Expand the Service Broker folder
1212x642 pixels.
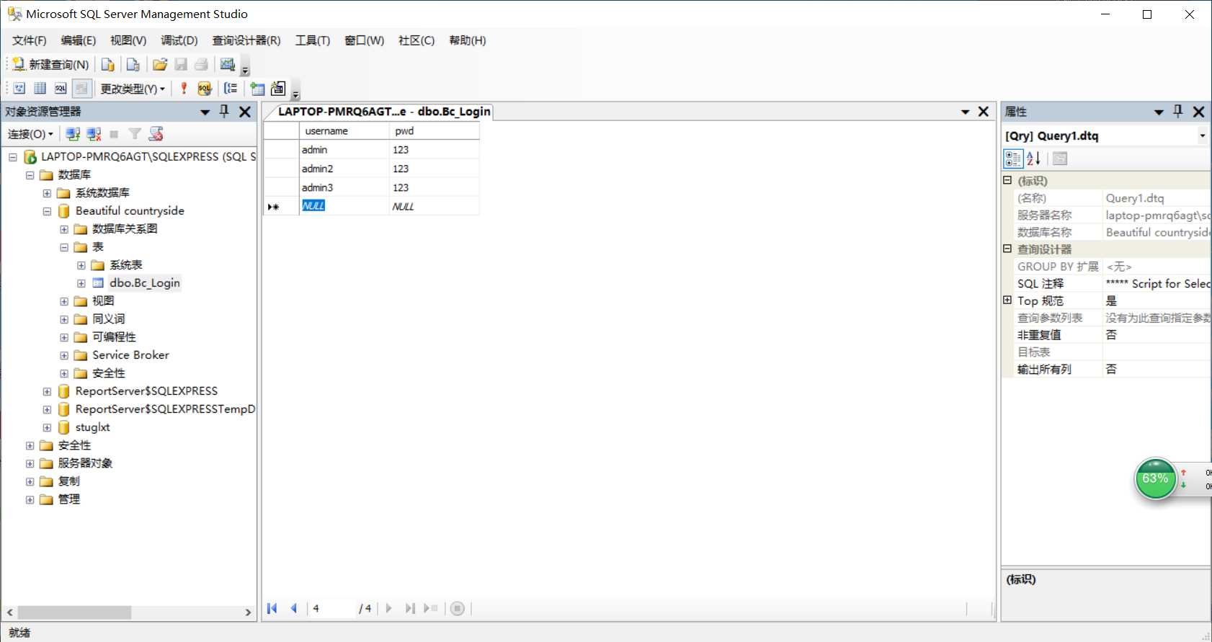point(64,355)
